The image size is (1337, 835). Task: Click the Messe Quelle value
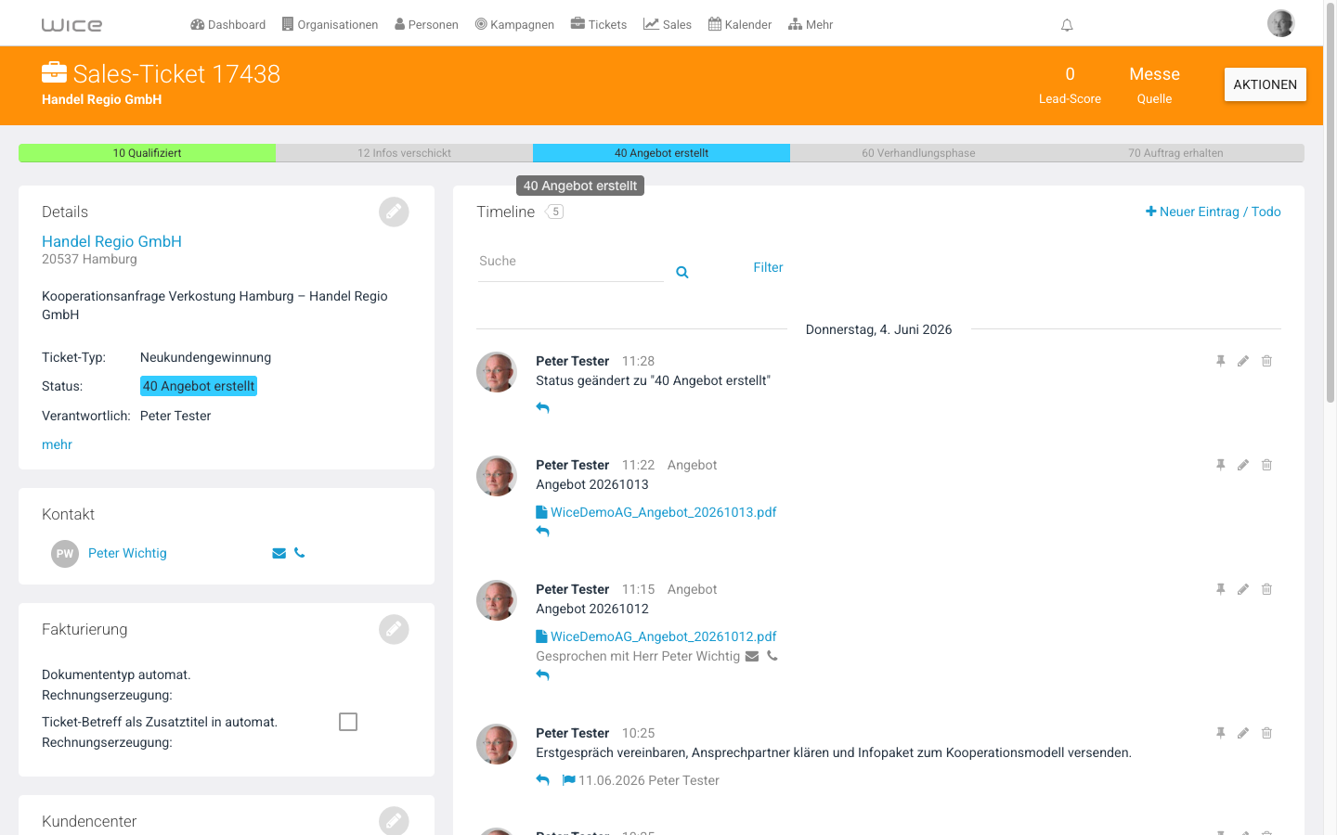(1154, 74)
